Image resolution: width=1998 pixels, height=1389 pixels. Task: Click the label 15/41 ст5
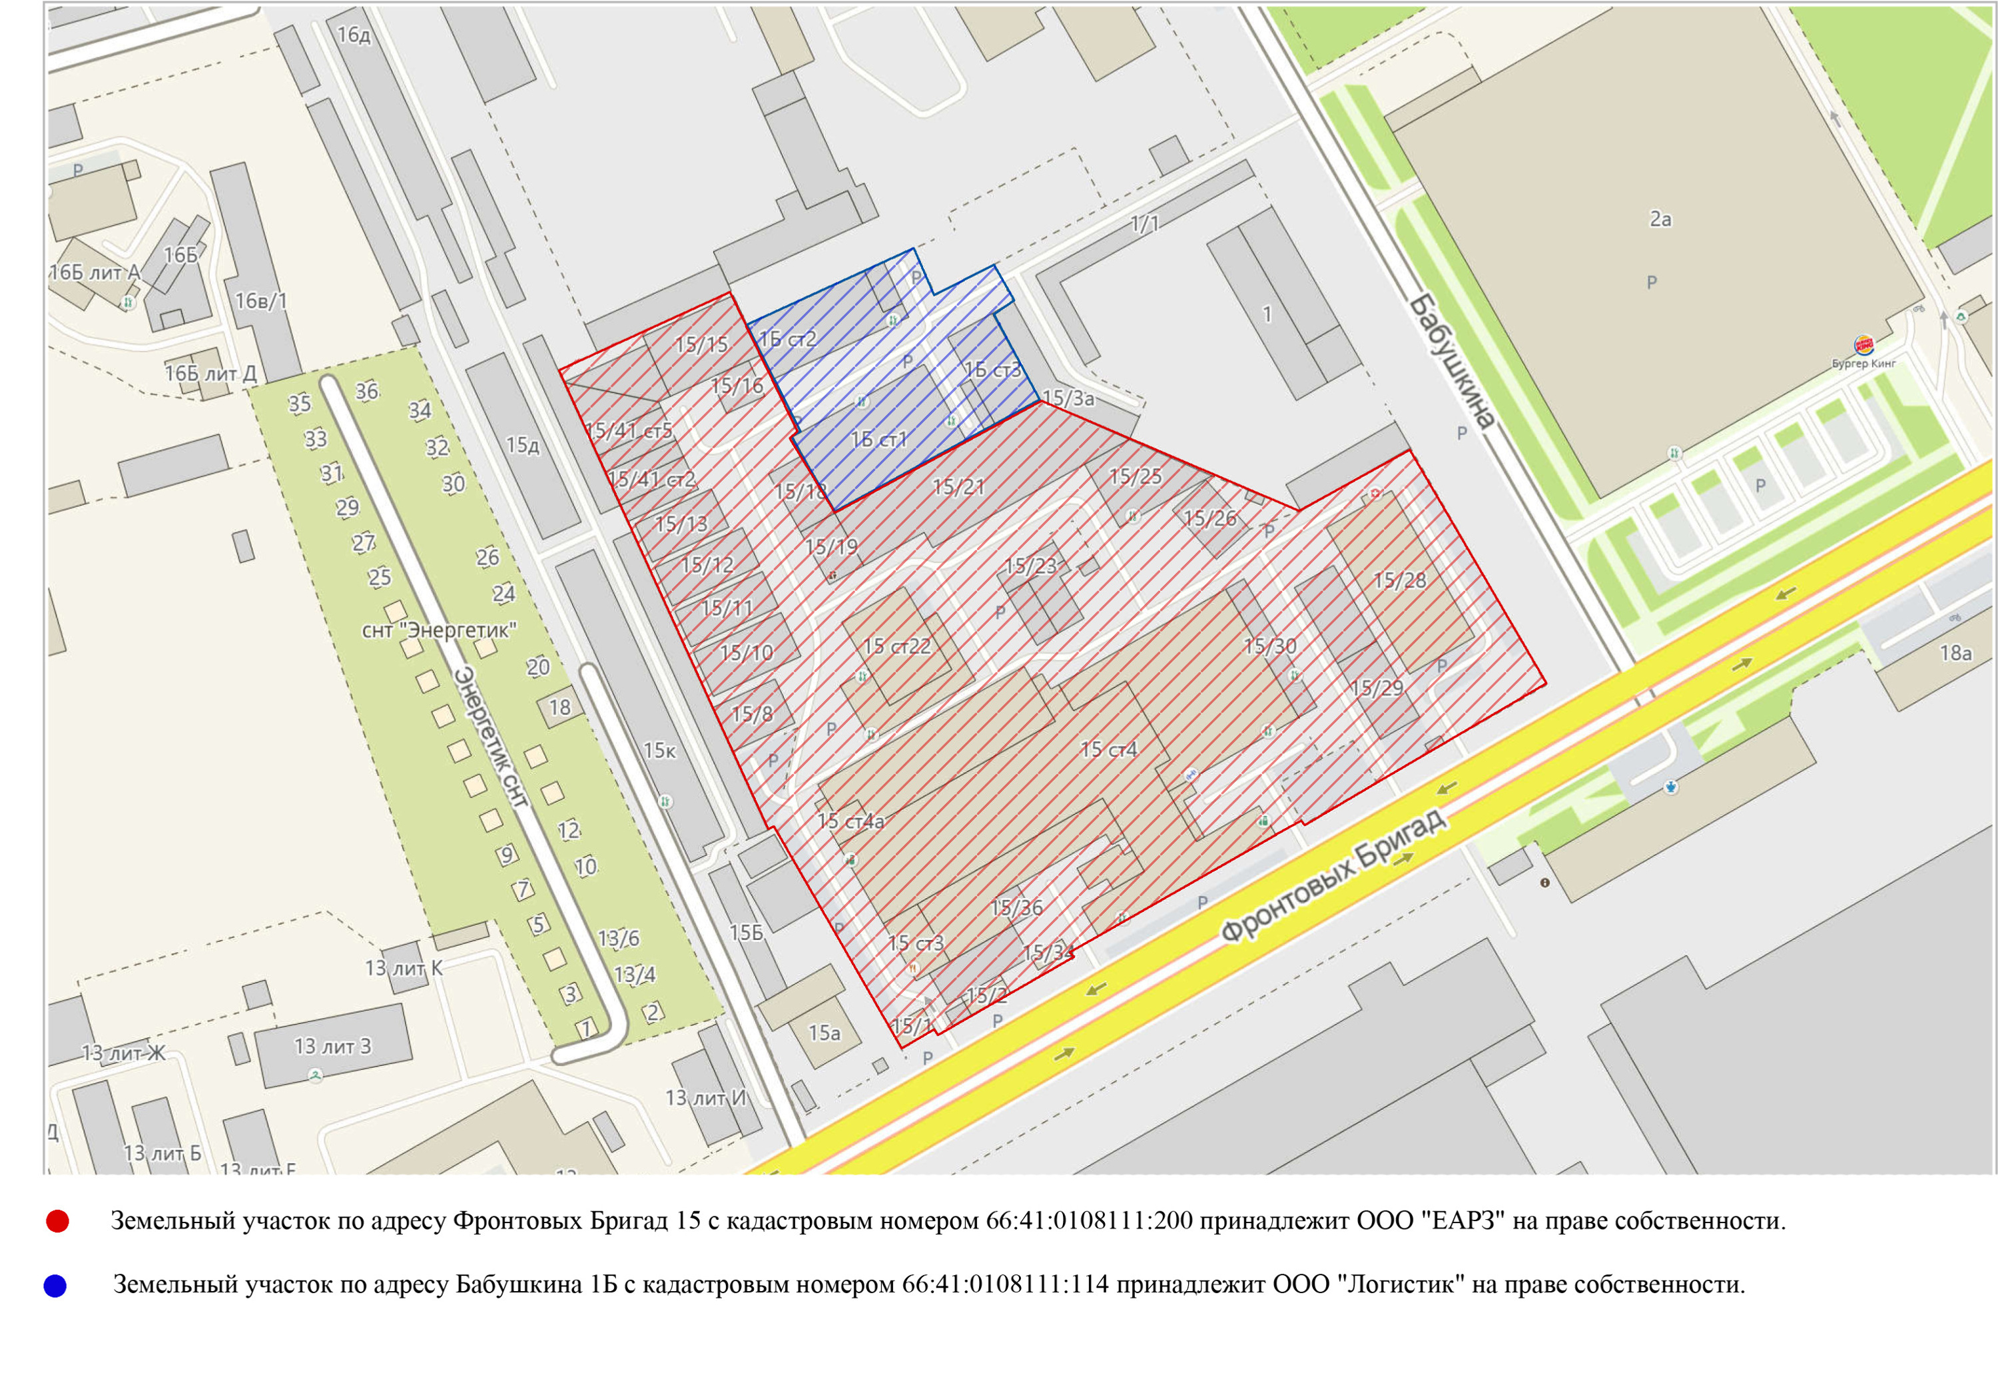click(x=629, y=430)
